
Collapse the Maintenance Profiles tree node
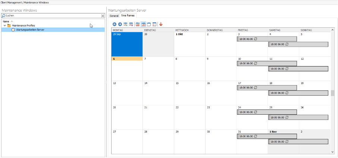(4, 25)
